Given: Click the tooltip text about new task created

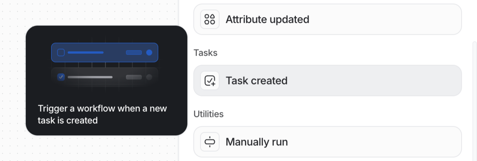Looking at the screenshot, I should pyautogui.click(x=102, y=114).
